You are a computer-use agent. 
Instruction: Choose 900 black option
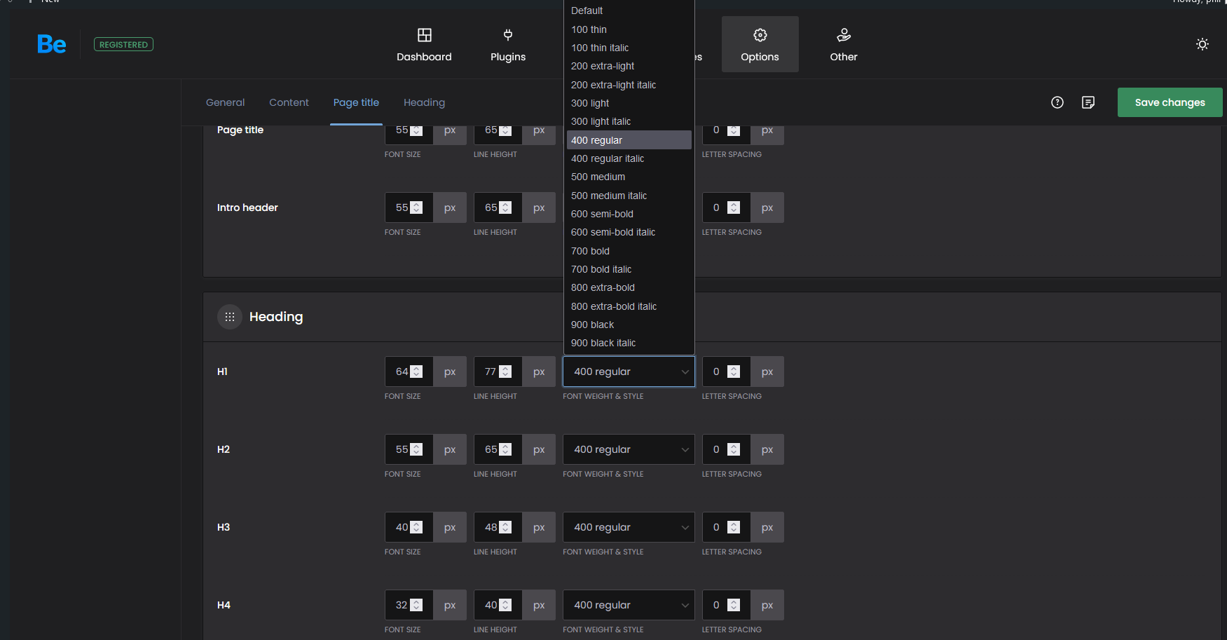point(629,325)
